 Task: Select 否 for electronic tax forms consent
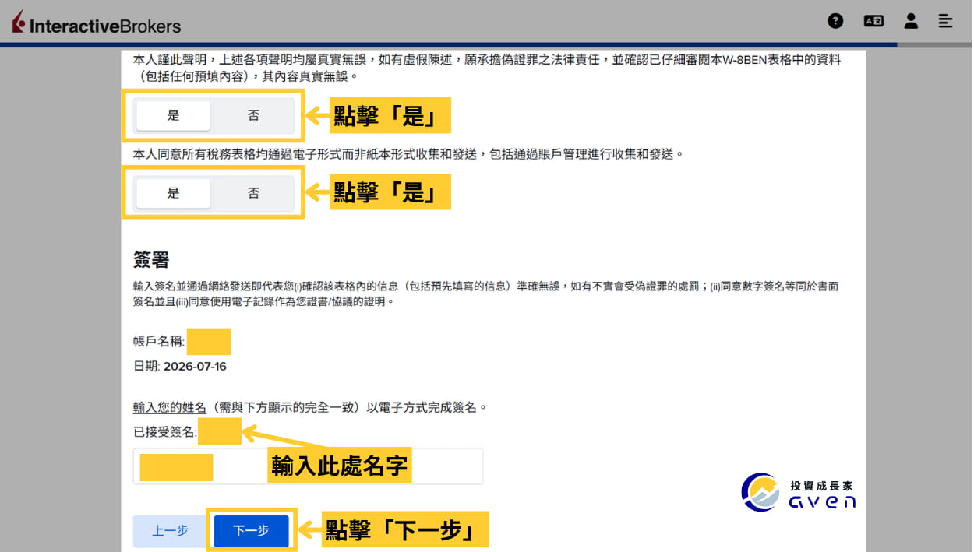coord(253,193)
